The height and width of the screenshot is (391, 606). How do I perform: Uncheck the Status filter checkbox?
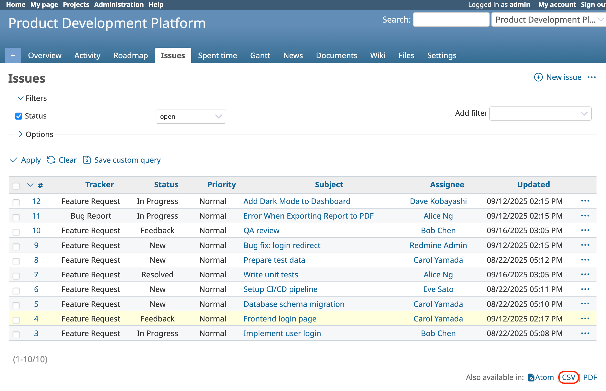18,116
